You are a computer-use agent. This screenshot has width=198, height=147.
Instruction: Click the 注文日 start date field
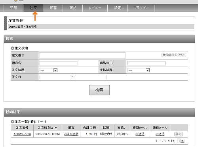(55, 77)
